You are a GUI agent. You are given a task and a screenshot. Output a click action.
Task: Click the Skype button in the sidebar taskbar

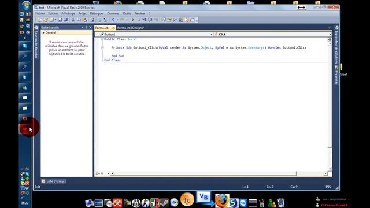point(25,46)
